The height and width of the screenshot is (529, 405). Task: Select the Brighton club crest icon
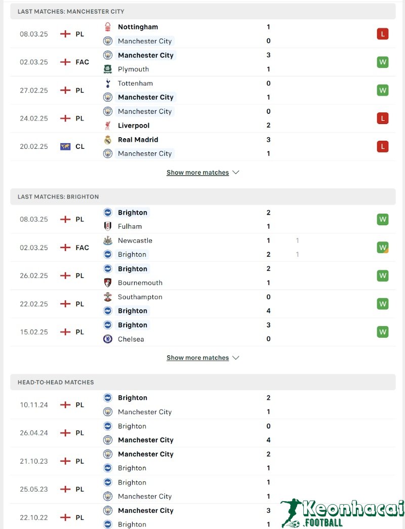click(x=107, y=212)
